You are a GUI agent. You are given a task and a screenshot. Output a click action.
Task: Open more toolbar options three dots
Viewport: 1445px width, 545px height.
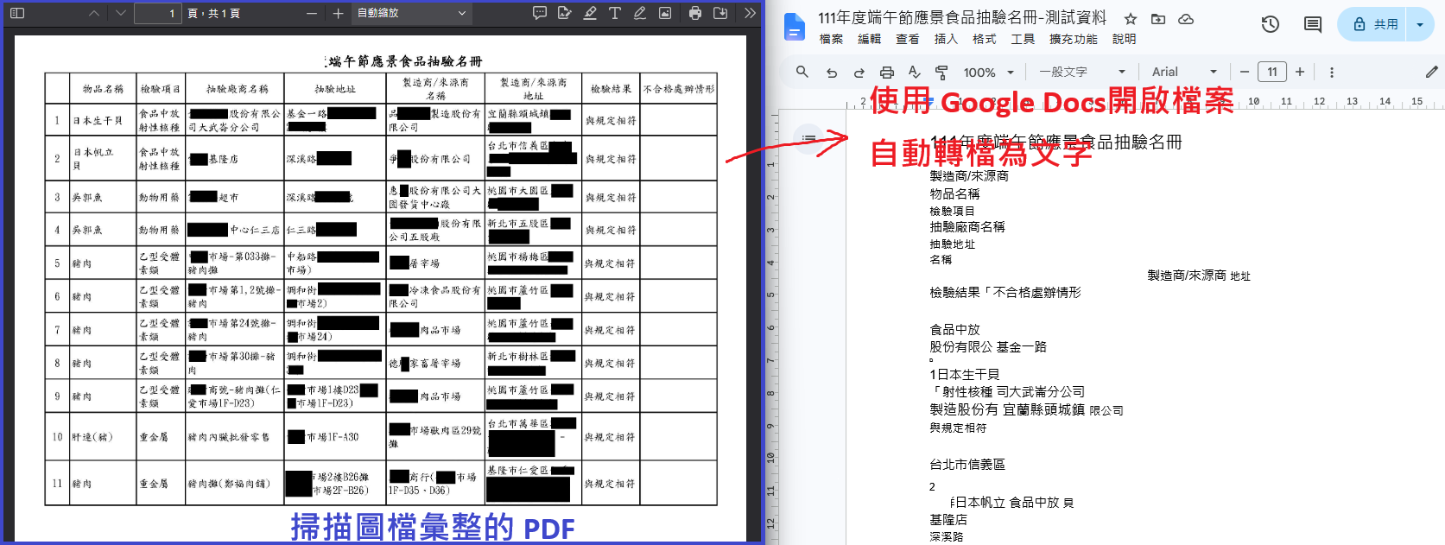(1331, 73)
